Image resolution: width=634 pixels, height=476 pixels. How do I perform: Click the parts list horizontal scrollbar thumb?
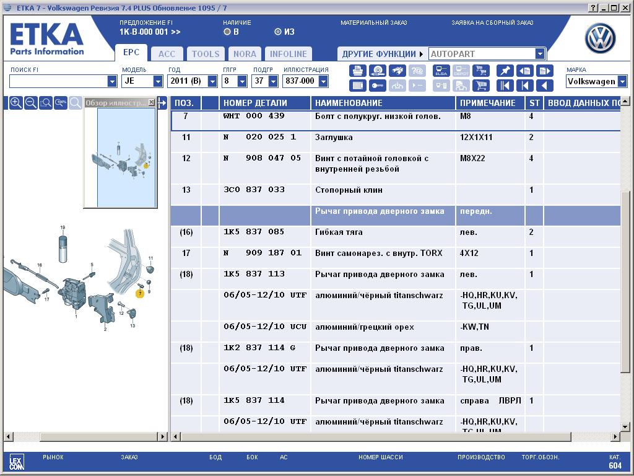(x=376, y=437)
